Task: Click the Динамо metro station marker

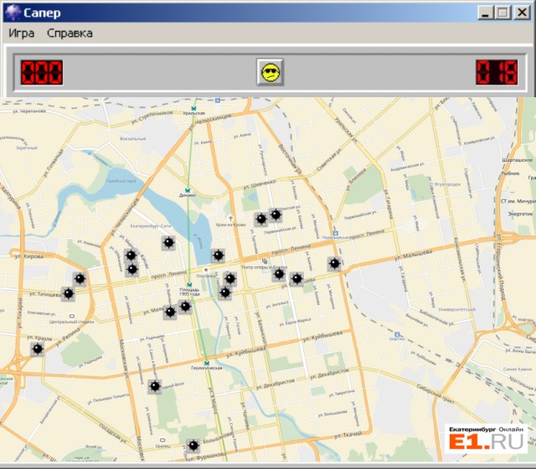Action: point(189,189)
